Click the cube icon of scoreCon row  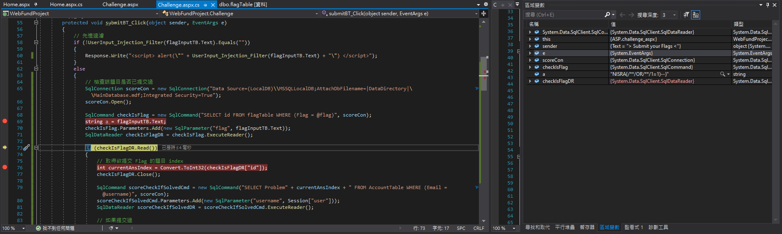[x=537, y=60]
